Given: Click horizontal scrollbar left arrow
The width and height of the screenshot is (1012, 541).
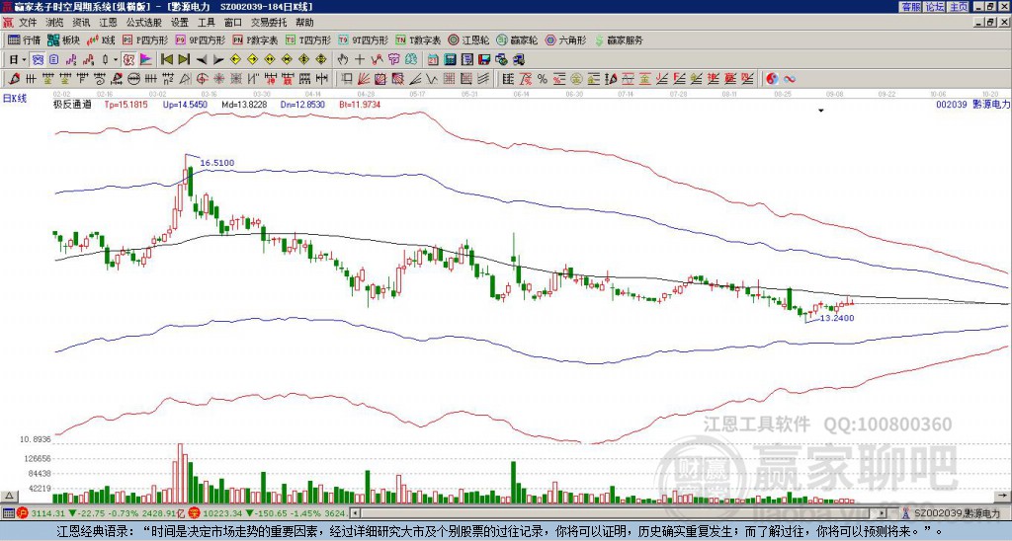Looking at the screenshot, I should [355, 513].
